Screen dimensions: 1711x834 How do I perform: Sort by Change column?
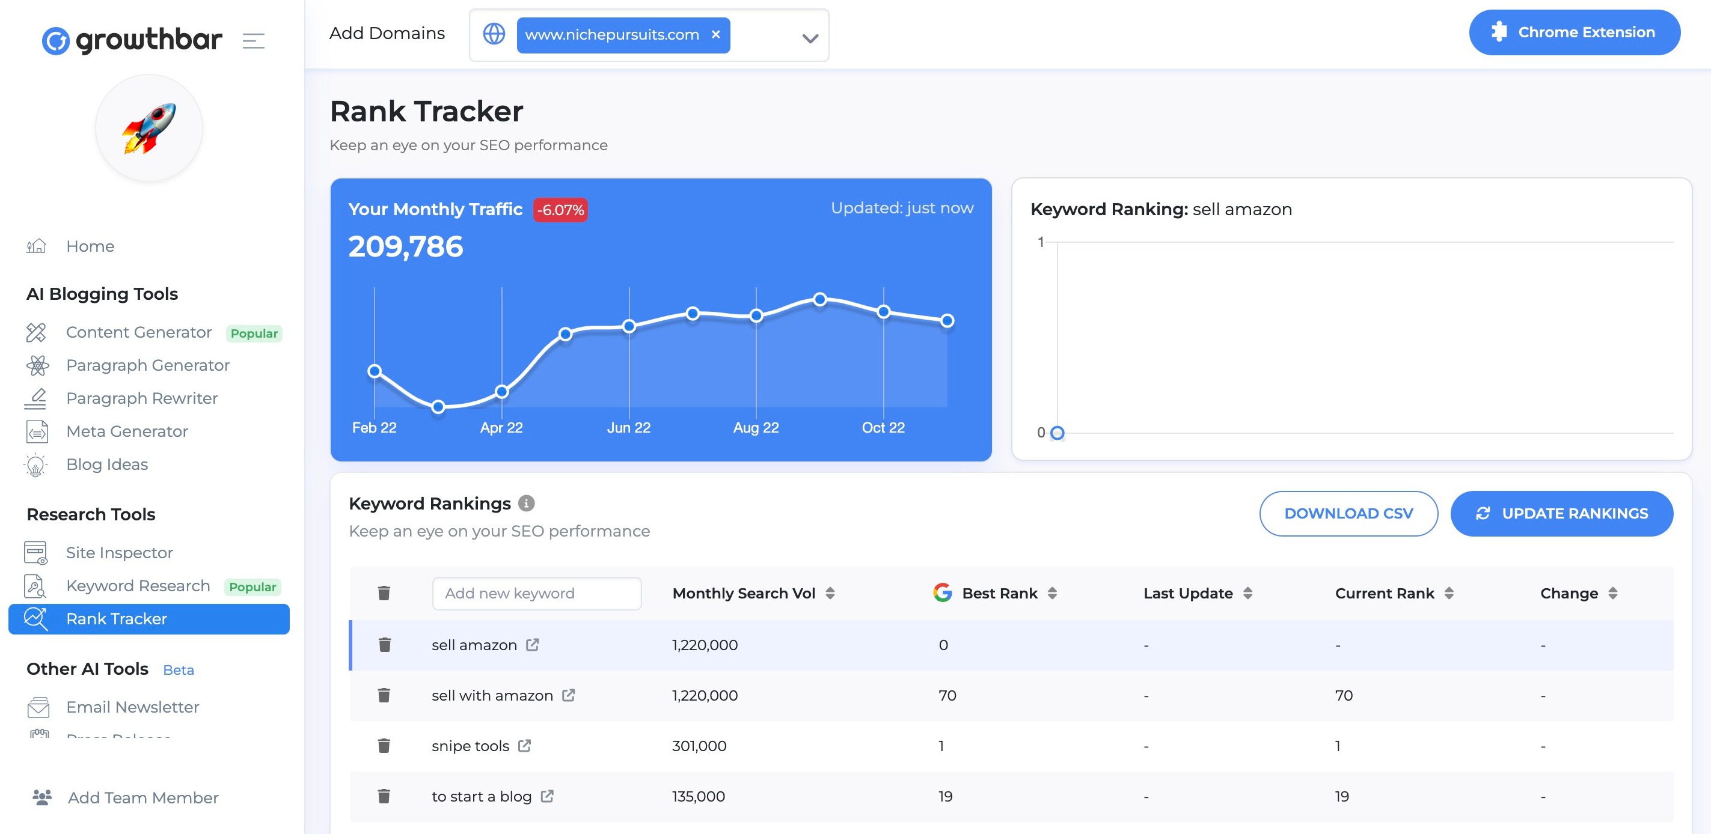[x=1612, y=593]
